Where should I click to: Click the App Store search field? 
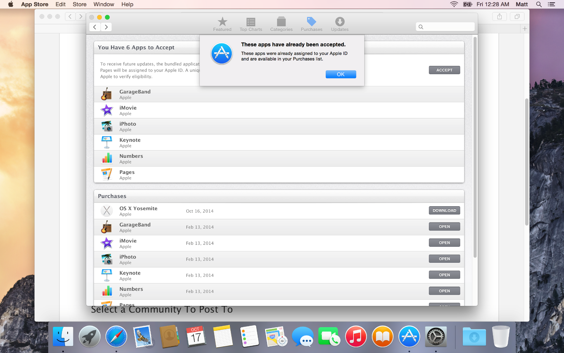pyautogui.click(x=445, y=27)
